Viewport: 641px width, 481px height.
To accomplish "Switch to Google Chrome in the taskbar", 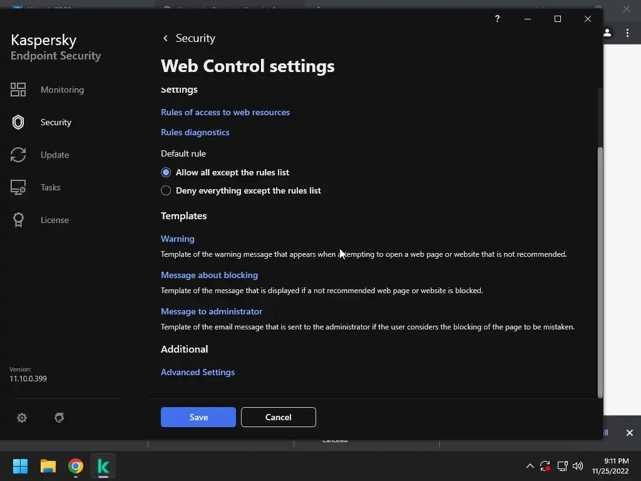I will (x=76, y=466).
